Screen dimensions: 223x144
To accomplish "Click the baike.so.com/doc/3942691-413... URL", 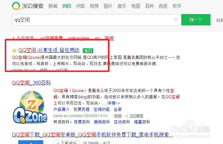I will [x=82, y=116].
